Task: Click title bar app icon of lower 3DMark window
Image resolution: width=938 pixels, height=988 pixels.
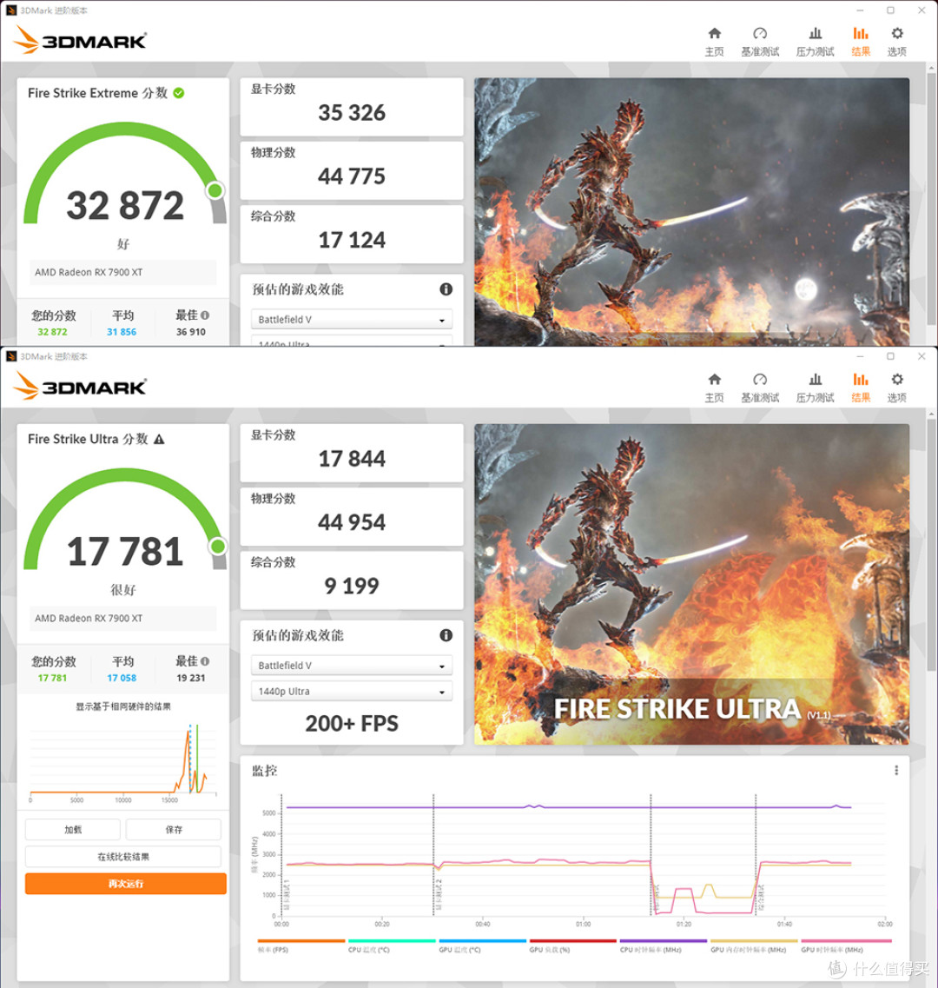Action: (x=11, y=356)
